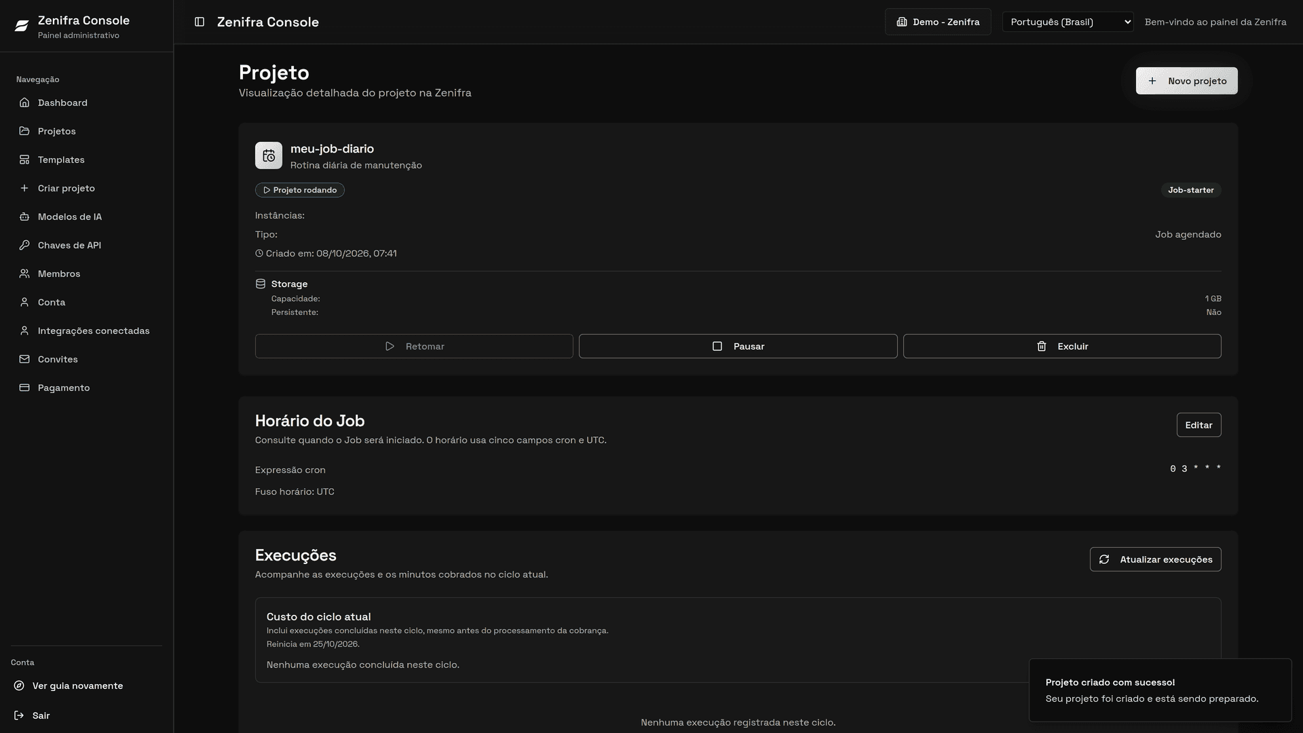Viewport: 1303px width, 733px height.
Task: Click the Pagamento credit card icon
Action: pos(24,388)
